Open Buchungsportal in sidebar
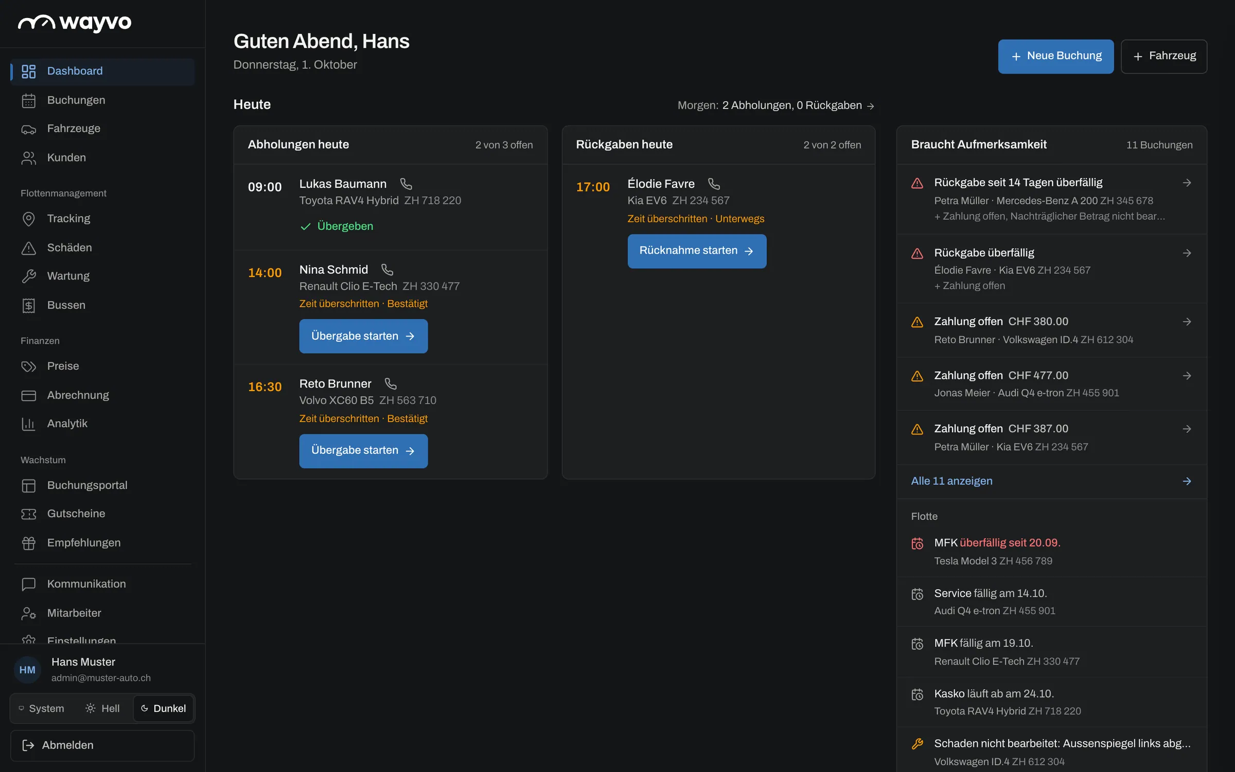 (102, 485)
